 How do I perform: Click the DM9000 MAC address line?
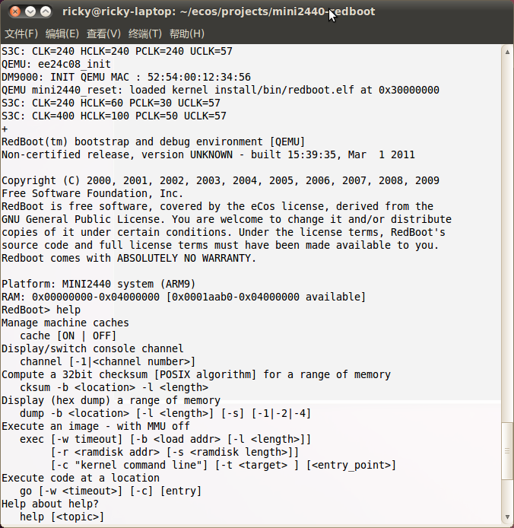click(126, 77)
